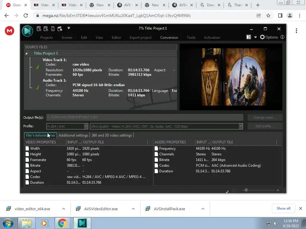Expand video_editor_x64.exe download options
The image size is (306, 229).
click(64, 209)
